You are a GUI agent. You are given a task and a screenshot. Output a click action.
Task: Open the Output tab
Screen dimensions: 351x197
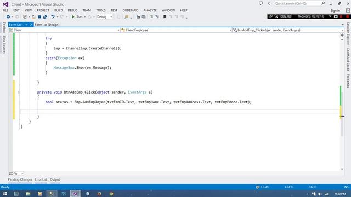coord(55,179)
